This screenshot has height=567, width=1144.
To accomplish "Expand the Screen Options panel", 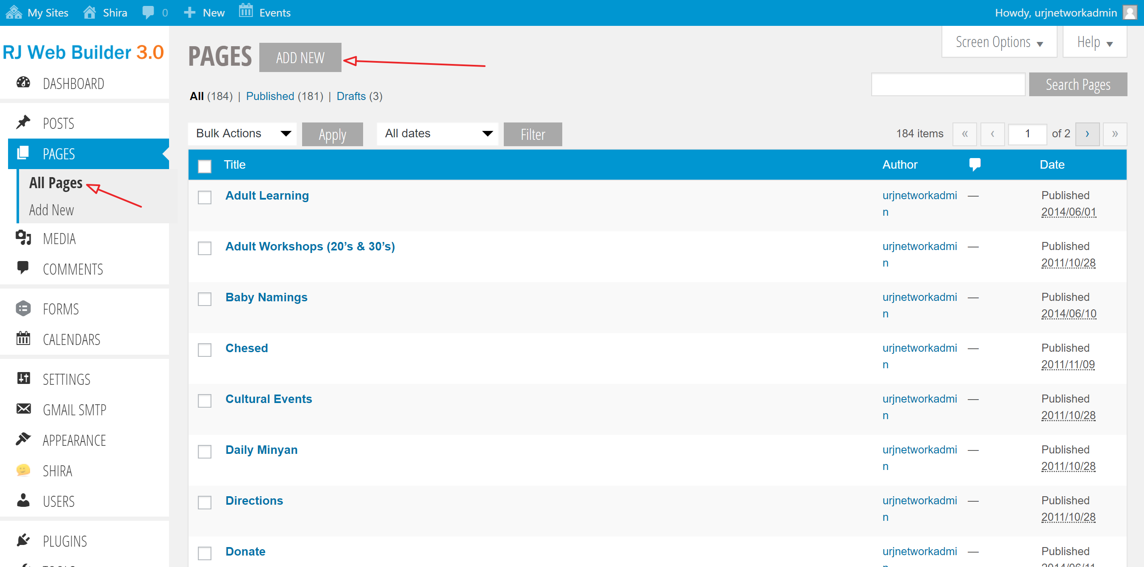I will pos(999,42).
